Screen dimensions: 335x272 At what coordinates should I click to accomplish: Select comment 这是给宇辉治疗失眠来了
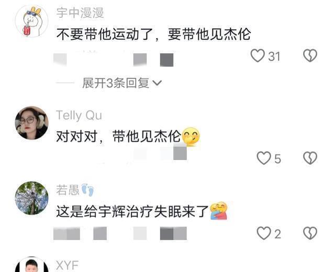(x=132, y=211)
